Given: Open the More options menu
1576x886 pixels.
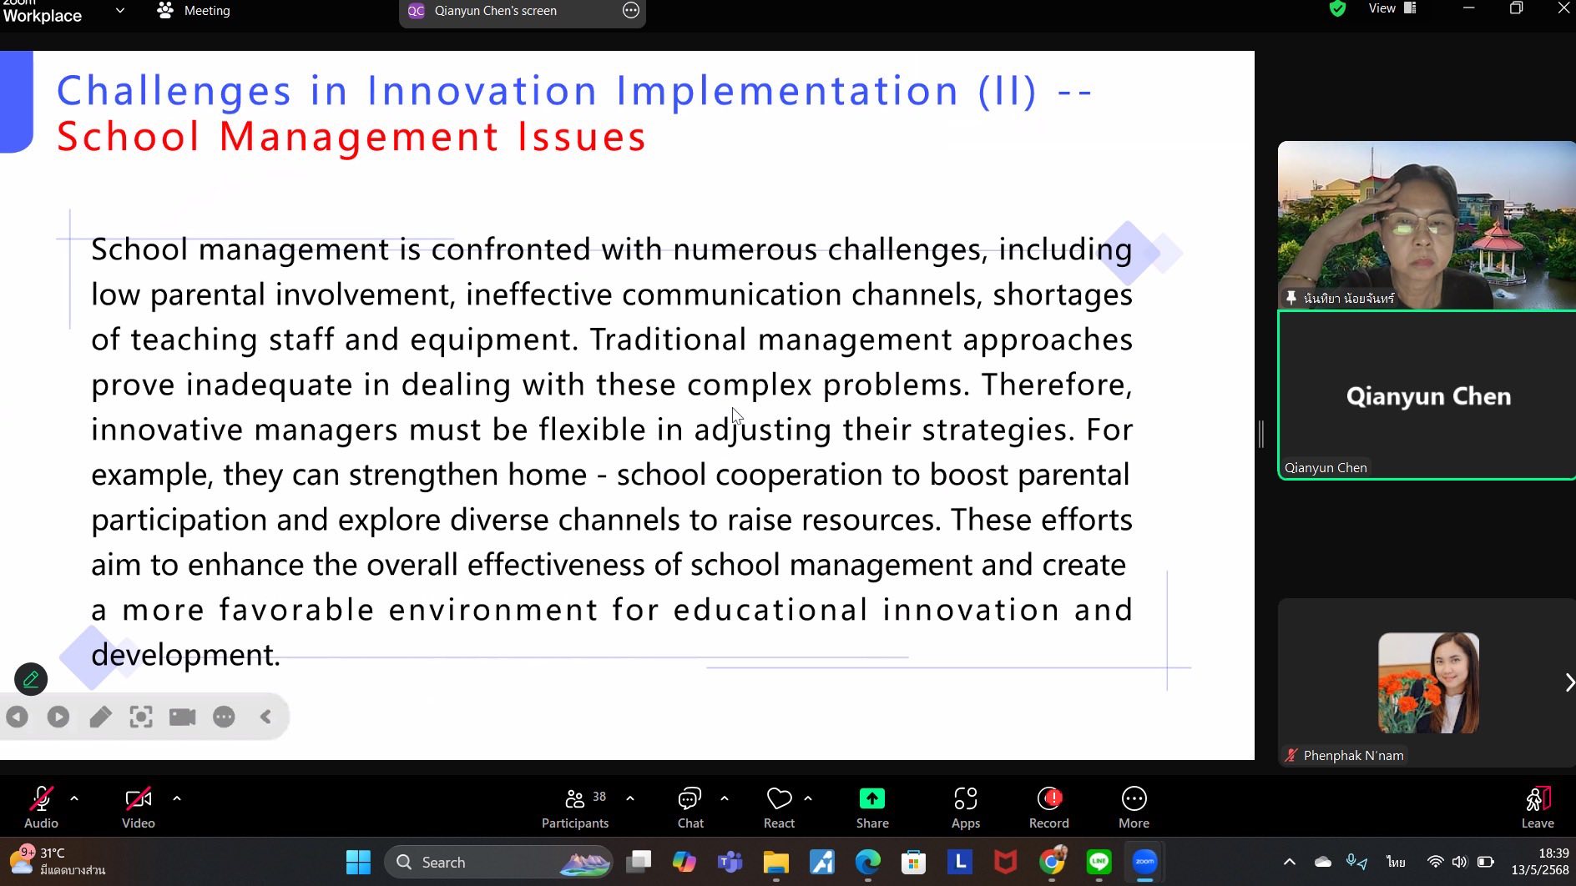Looking at the screenshot, I should [x=1134, y=807].
